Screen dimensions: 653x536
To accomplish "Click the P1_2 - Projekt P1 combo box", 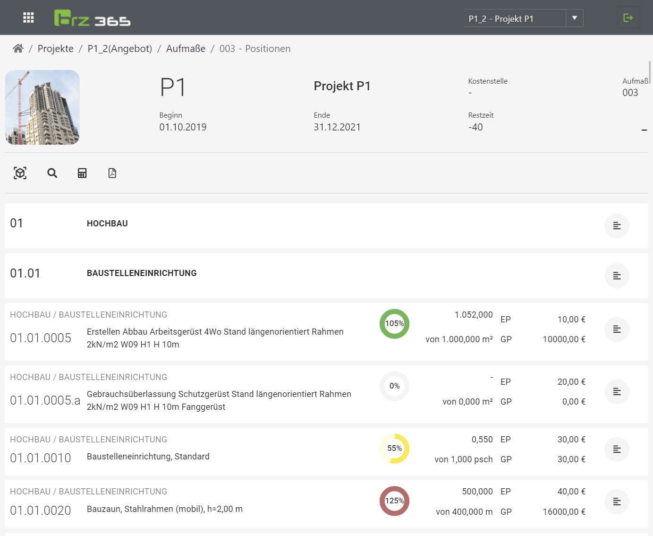I will click(515, 18).
